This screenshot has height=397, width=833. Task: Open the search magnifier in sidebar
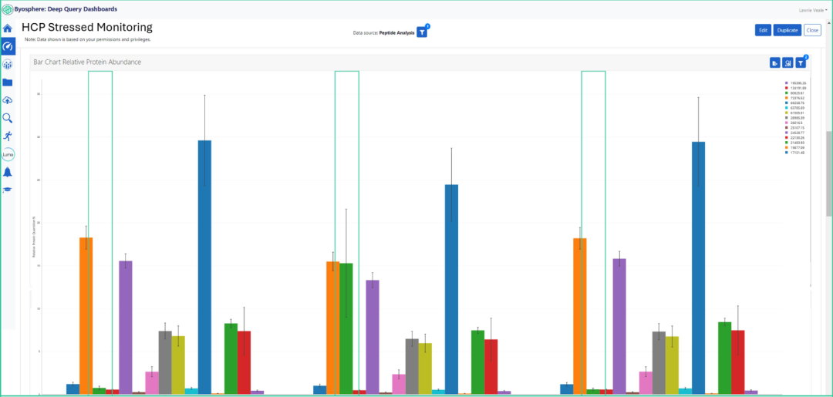point(8,118)
